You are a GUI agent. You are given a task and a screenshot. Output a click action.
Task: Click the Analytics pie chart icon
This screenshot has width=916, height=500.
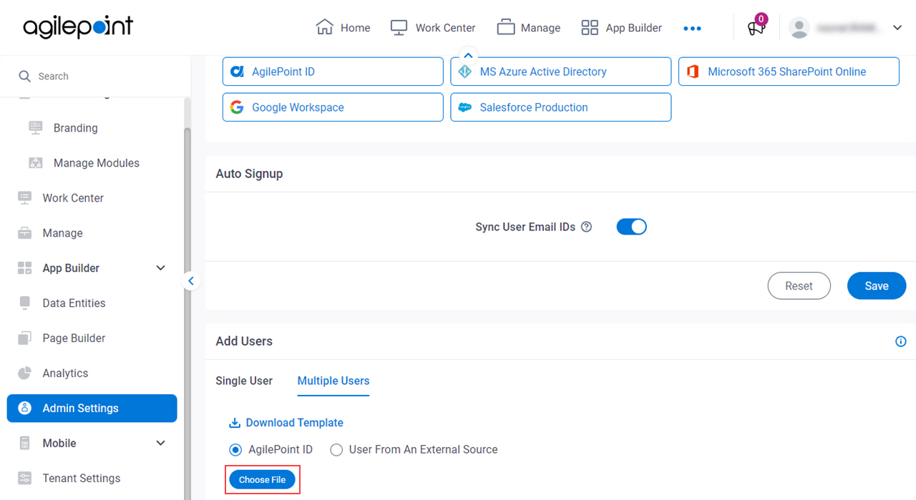[x=25, y=373]
